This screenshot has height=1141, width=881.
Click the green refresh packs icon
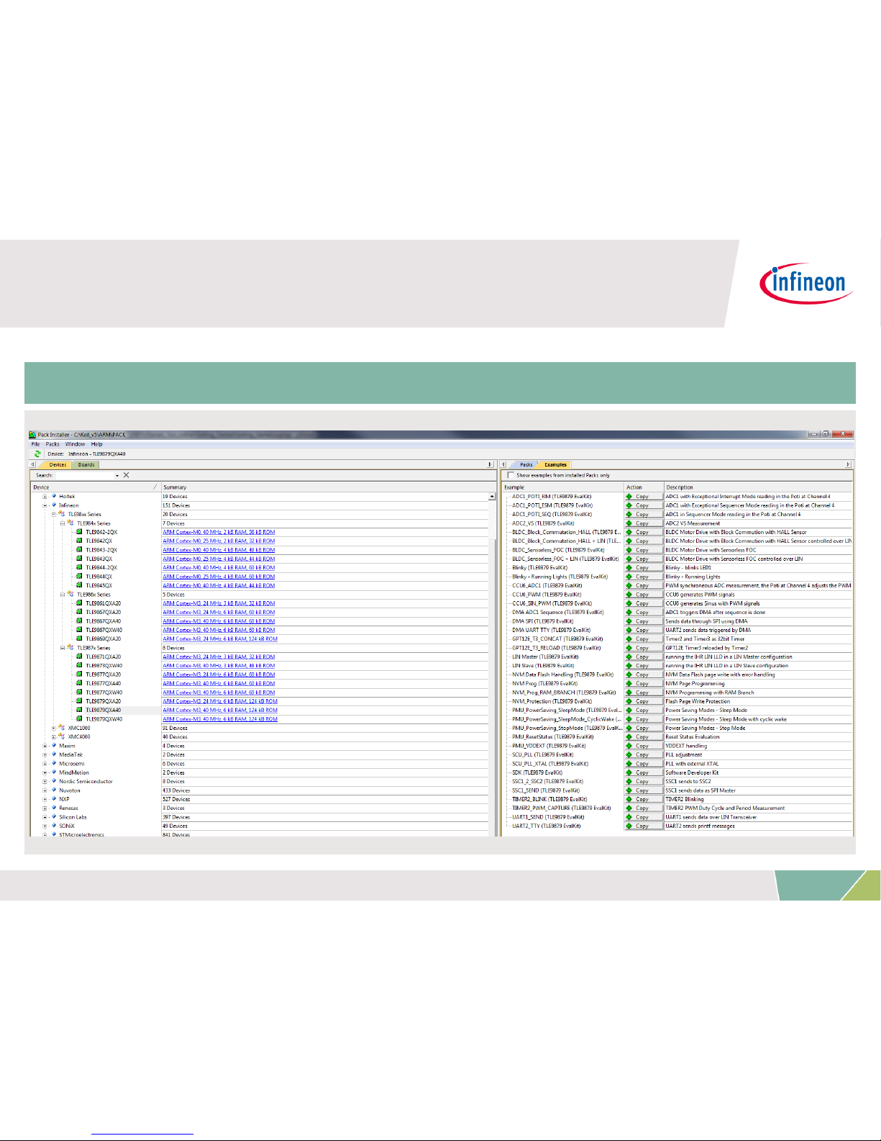(37, 454)
